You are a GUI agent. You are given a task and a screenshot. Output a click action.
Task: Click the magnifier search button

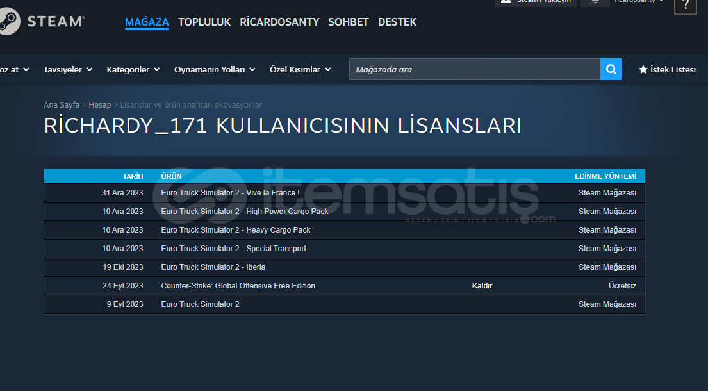pos(611,69)
